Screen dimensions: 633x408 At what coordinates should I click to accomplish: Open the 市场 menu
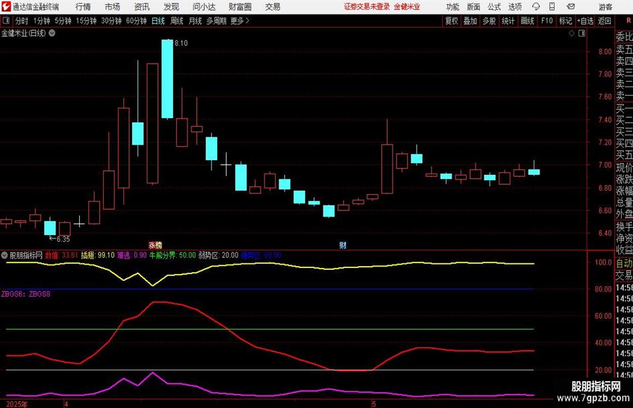pos(113,7)
